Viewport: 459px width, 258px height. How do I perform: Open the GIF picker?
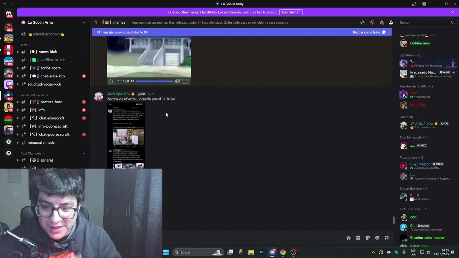358,238
